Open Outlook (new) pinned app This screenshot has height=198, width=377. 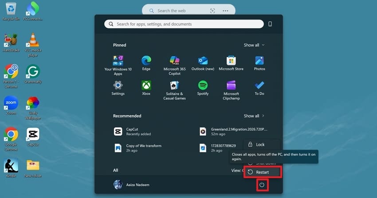pos(203,63)
